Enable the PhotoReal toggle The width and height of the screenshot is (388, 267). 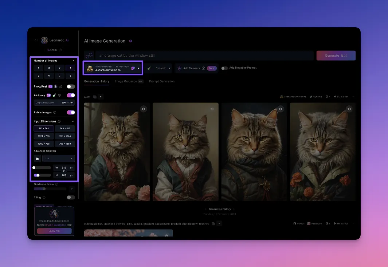[71, 86]
